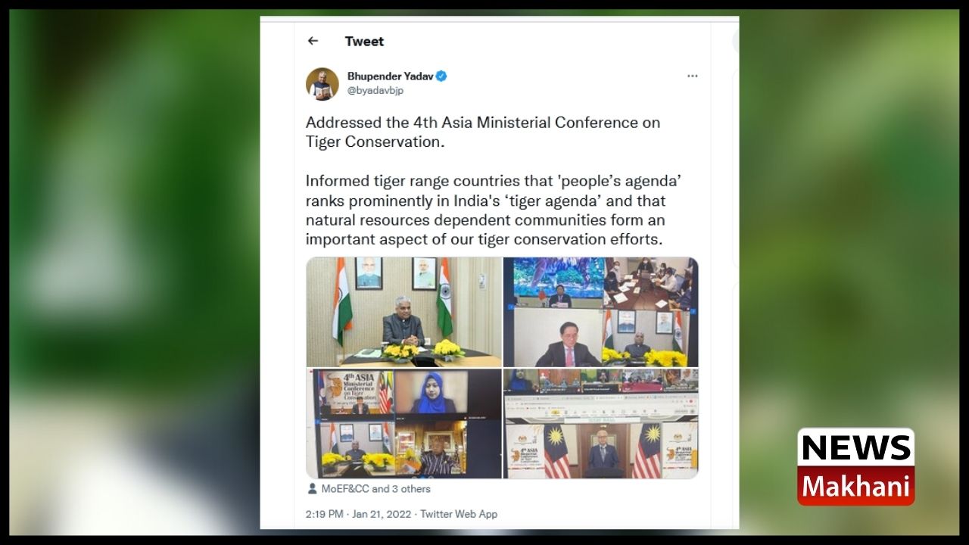This screenshot has width=969, height=545.
Task: Click the Bhupender Yadav display name
Action: [391, 76]
